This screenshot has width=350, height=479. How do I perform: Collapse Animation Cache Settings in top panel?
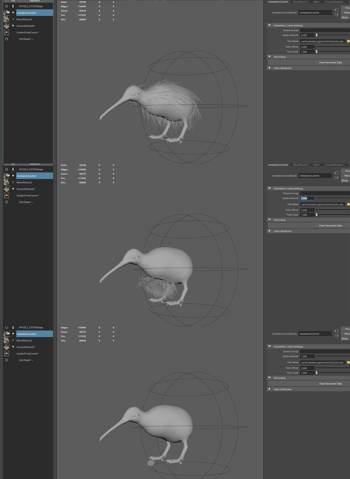(x=269, y=25)
